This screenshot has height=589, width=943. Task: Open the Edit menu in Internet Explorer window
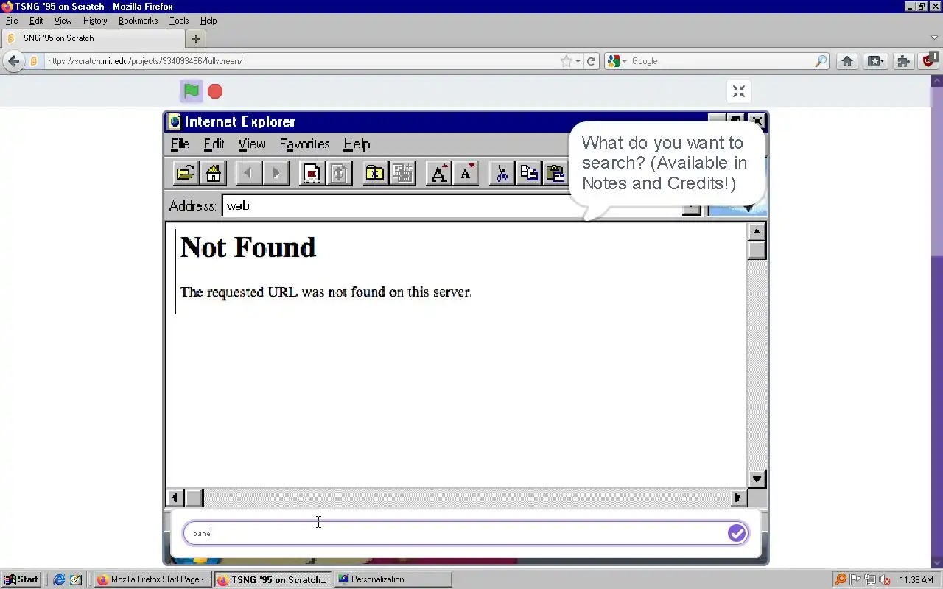214,144
